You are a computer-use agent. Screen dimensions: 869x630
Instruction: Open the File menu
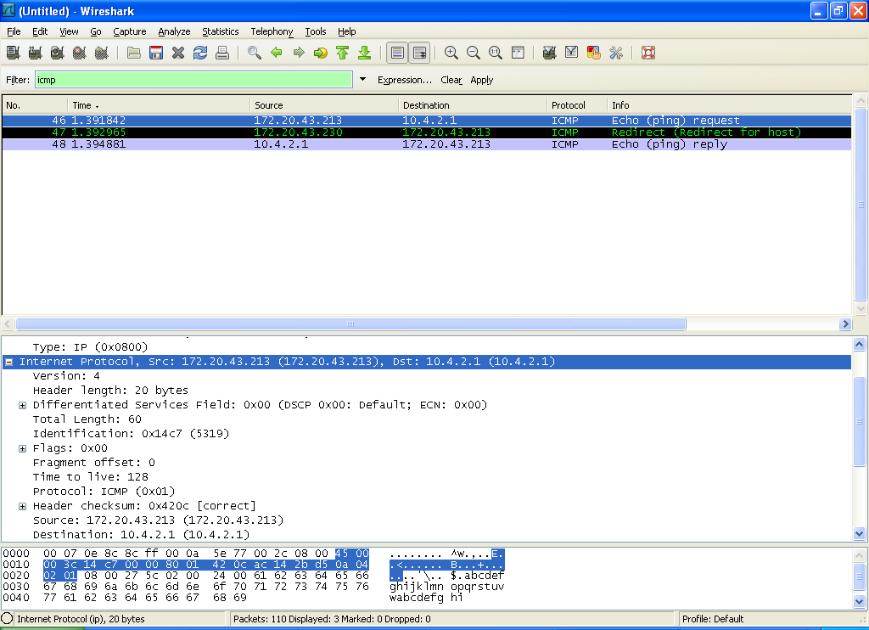(14, 31)
